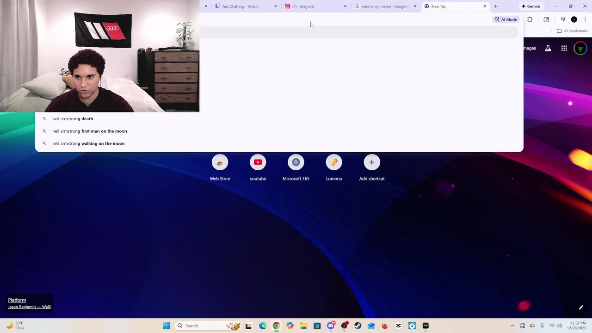Screen dimensions: 592x333
Task: Open the Windows Start menu
Action: pyautogui.click(x=166, y=326)
